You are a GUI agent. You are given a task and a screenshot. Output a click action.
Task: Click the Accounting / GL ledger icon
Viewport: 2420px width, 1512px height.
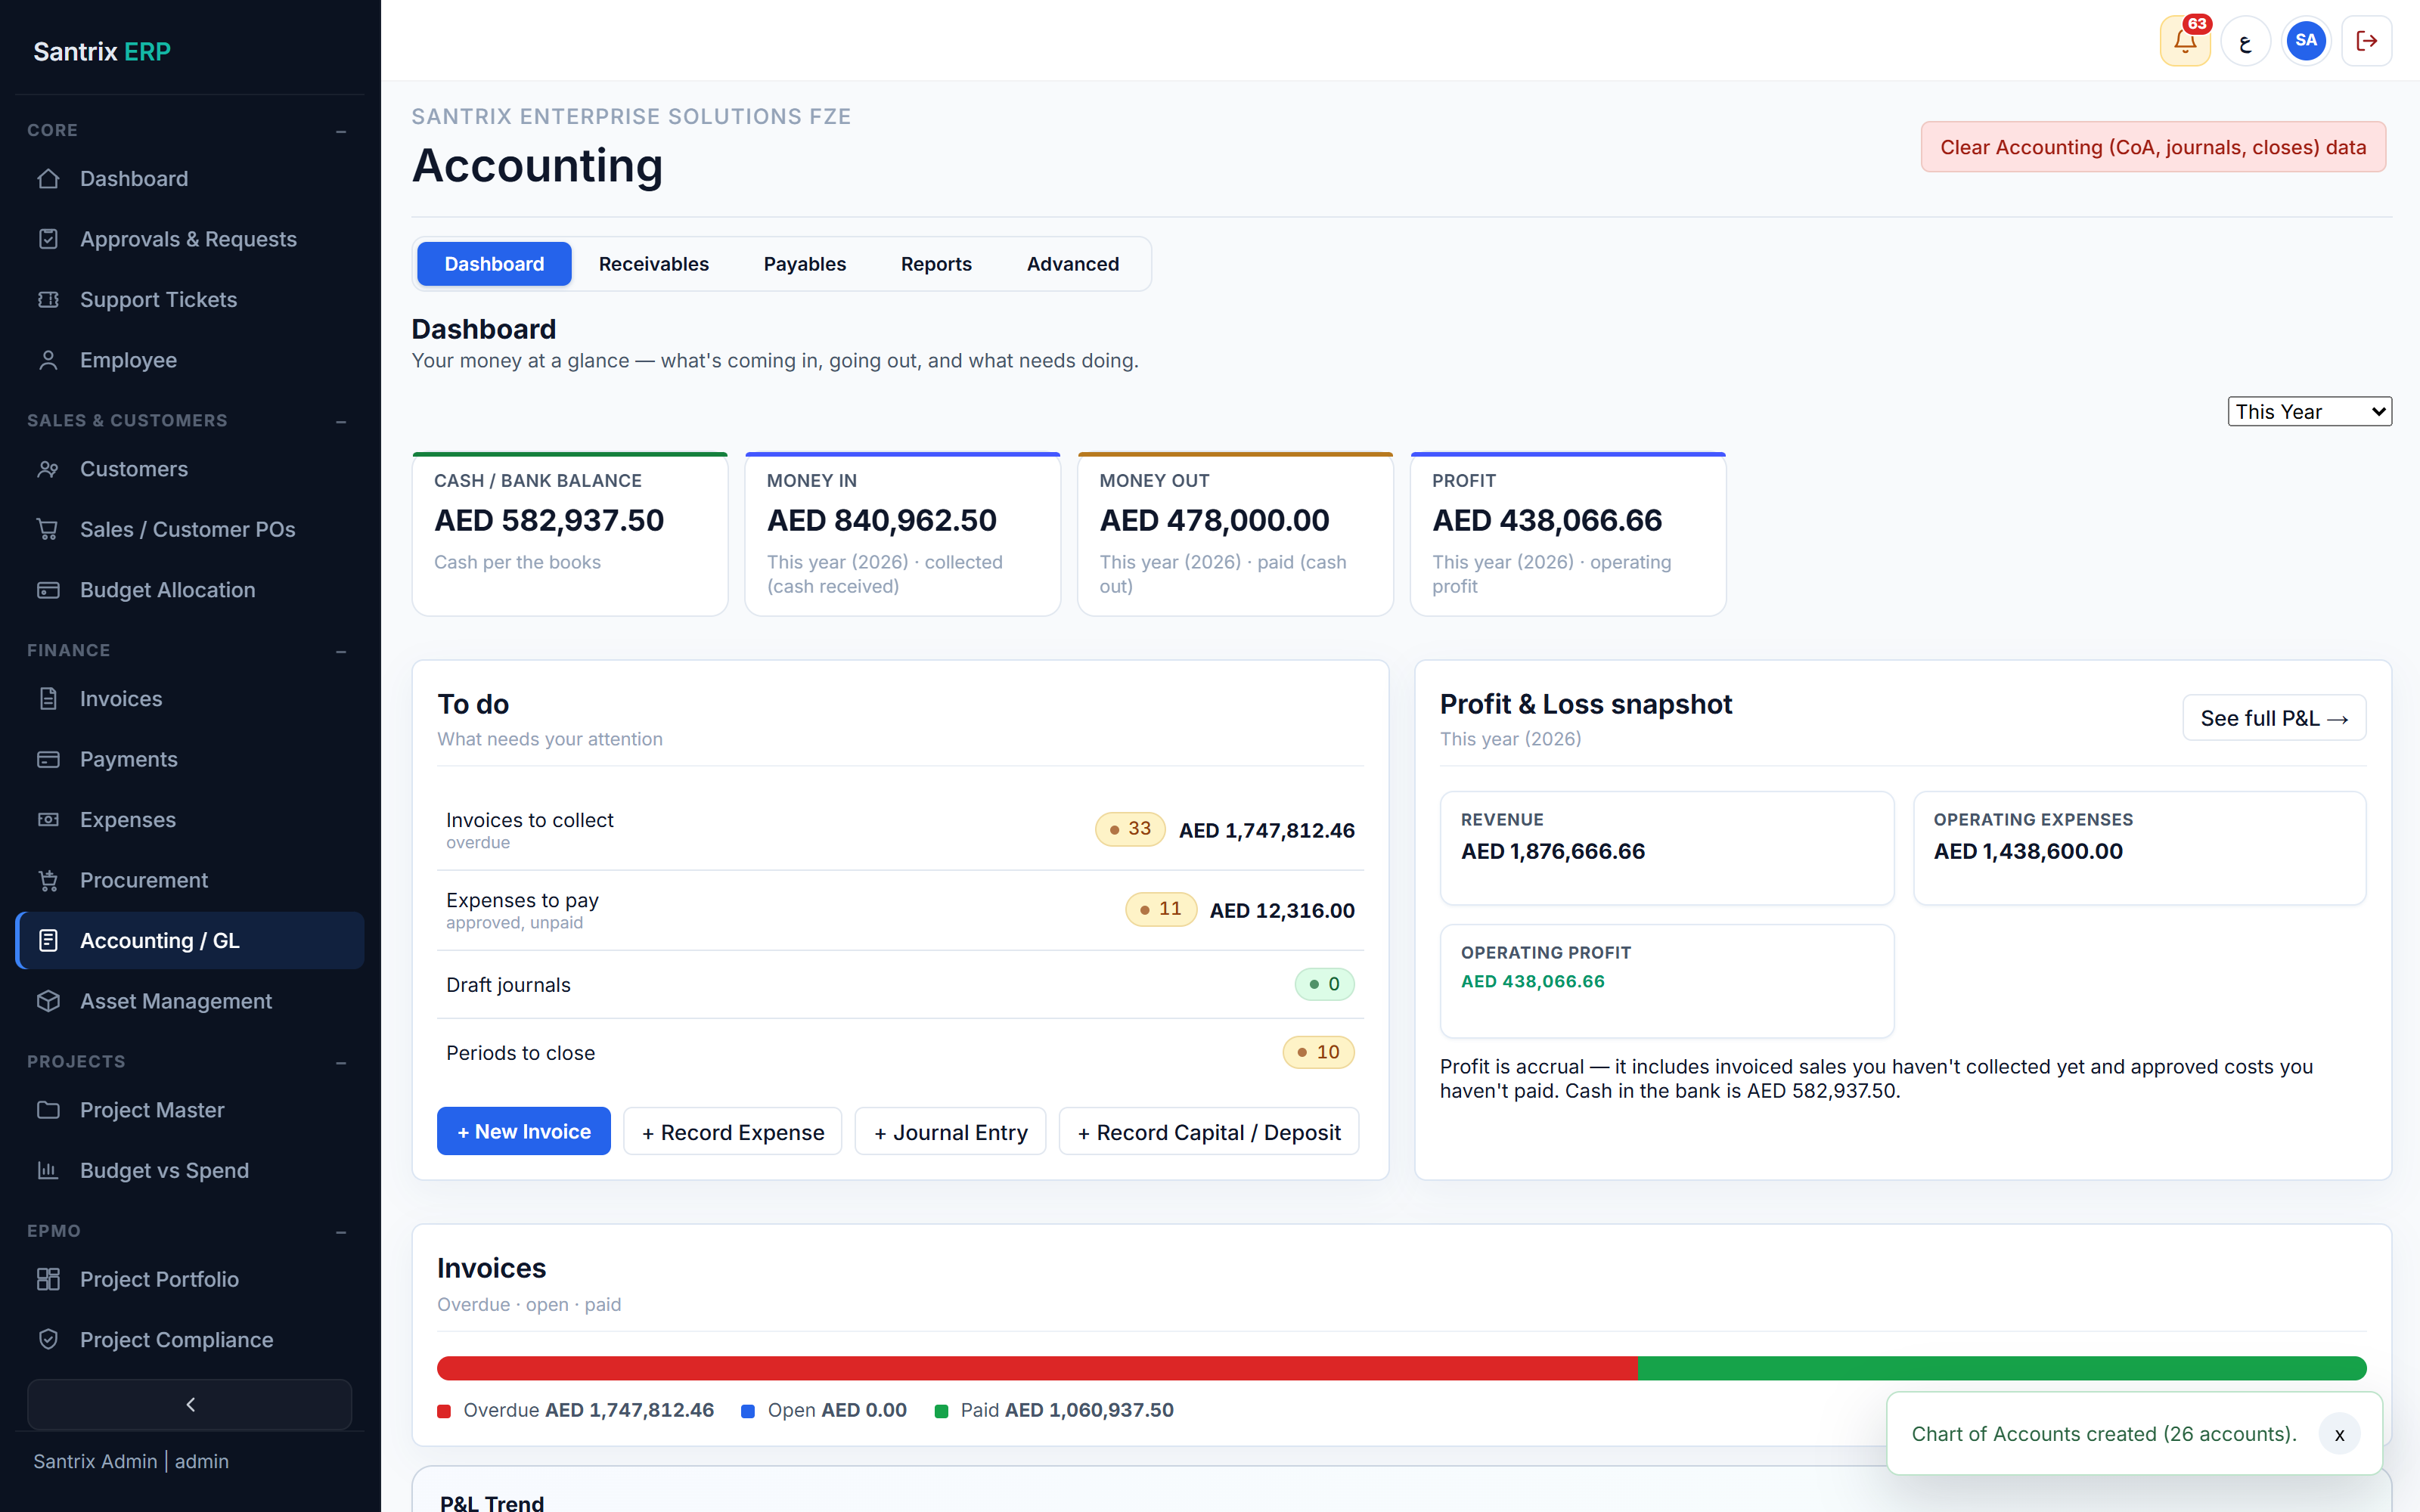point(48,941)
